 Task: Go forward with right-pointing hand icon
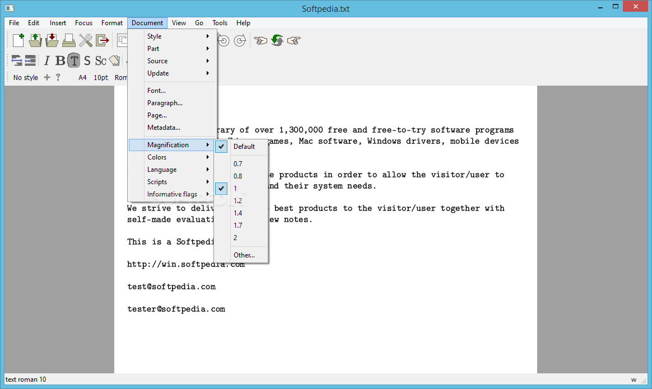(x=294, y=40)
